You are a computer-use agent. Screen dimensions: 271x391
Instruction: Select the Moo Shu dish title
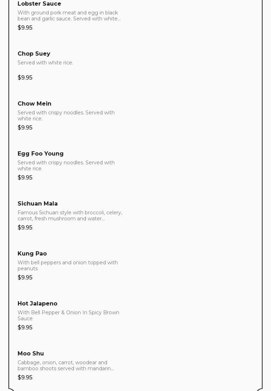pos(31,354)
